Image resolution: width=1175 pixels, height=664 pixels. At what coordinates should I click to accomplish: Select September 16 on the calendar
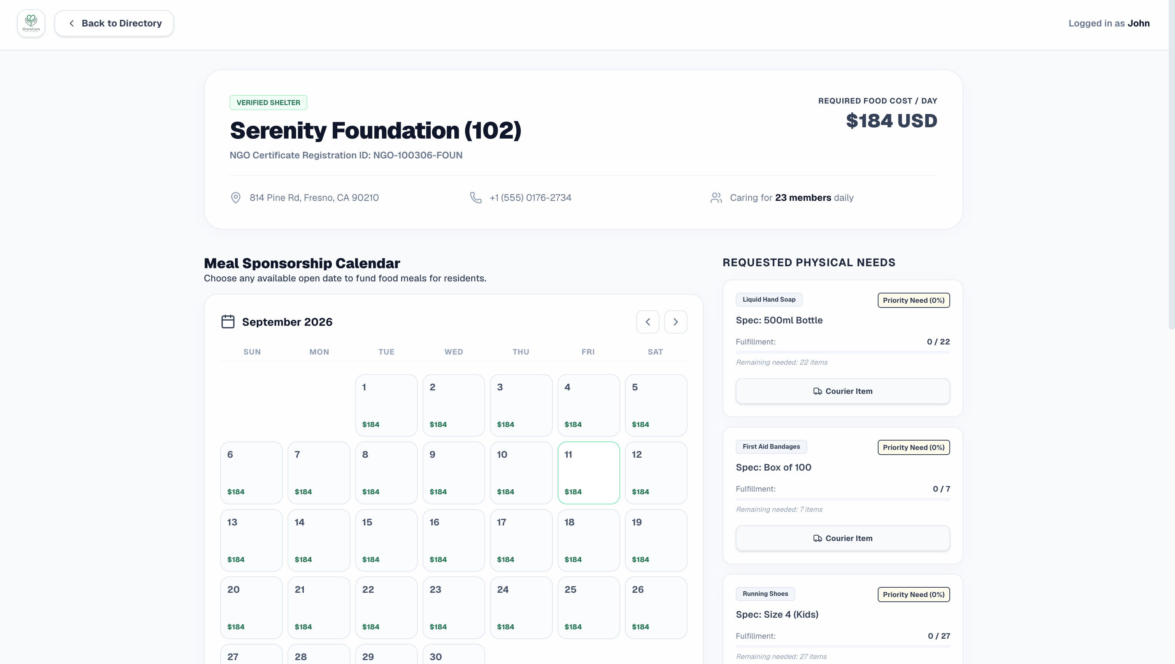(453, 540)
